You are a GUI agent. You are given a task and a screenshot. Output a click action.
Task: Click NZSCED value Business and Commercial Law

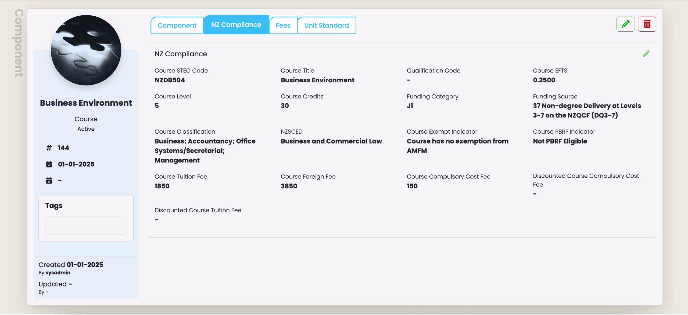(x=331, y=141)
